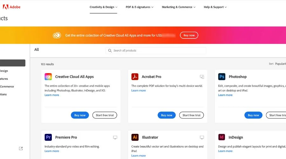The width and height of the screenshot is (286, 159).
Task: Click the Premiere Pro Pr icon
Action: pyautogui.click(x=48, y=137)
